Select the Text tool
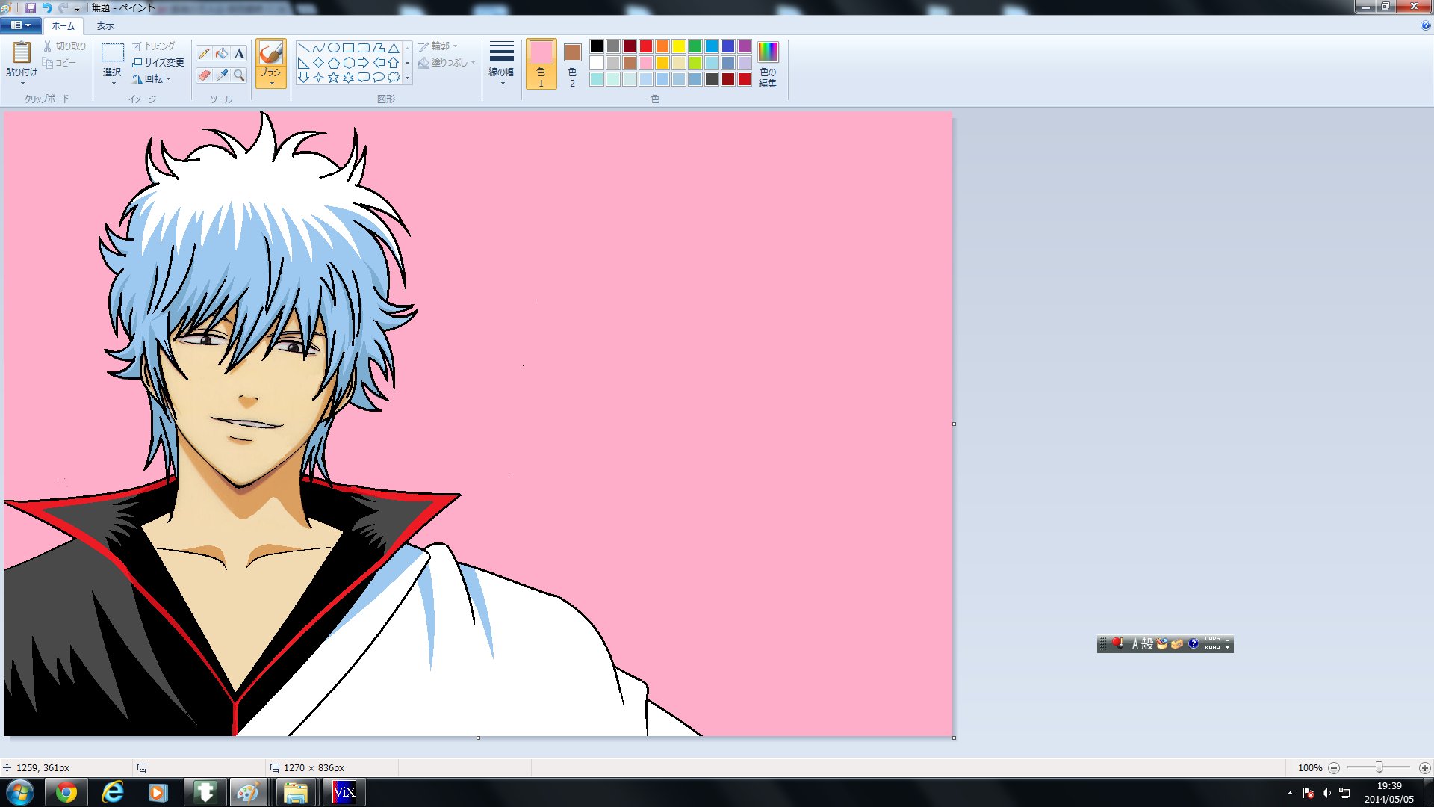The width and height of the screenshot is (1434, 807). [x=239, y=53]
